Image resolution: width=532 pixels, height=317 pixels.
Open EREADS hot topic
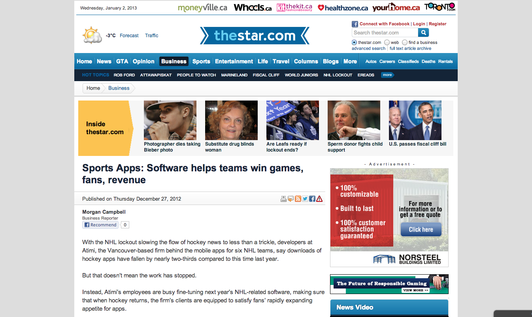[366, 75]
